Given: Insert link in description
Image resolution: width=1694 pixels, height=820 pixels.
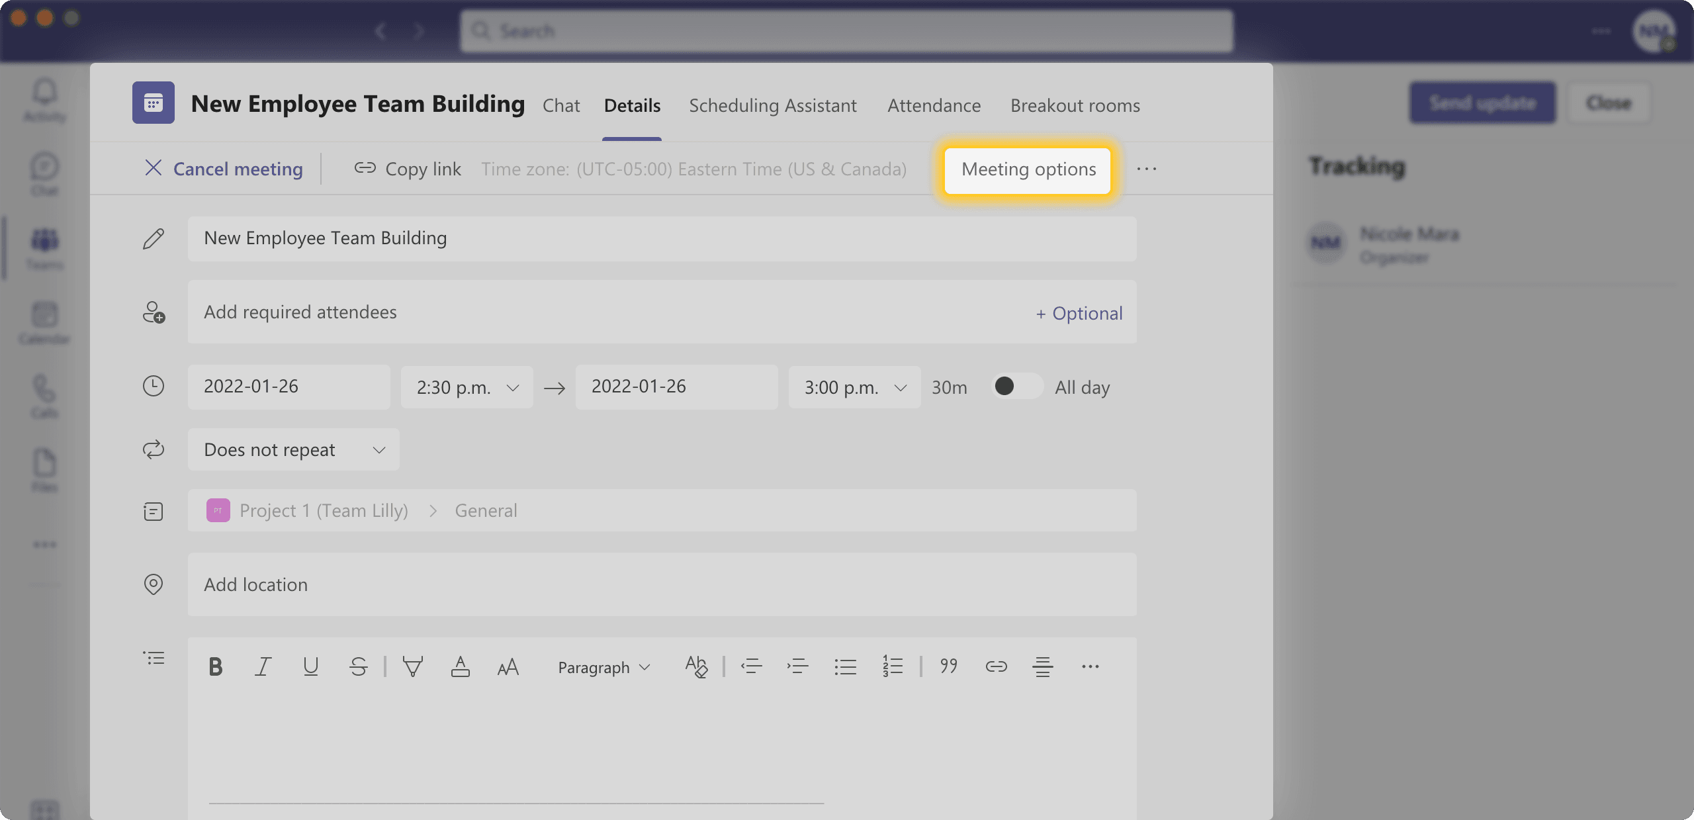Looking at the screenshot, I should (996, 666).
